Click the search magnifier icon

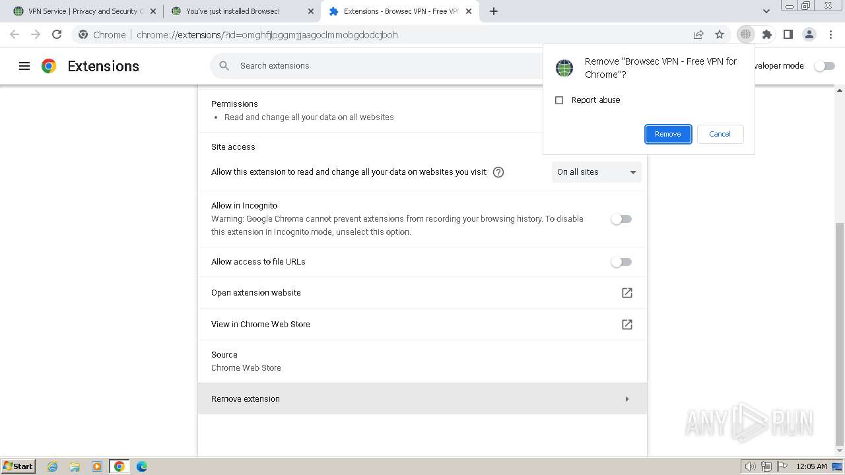tap(224, 66)
